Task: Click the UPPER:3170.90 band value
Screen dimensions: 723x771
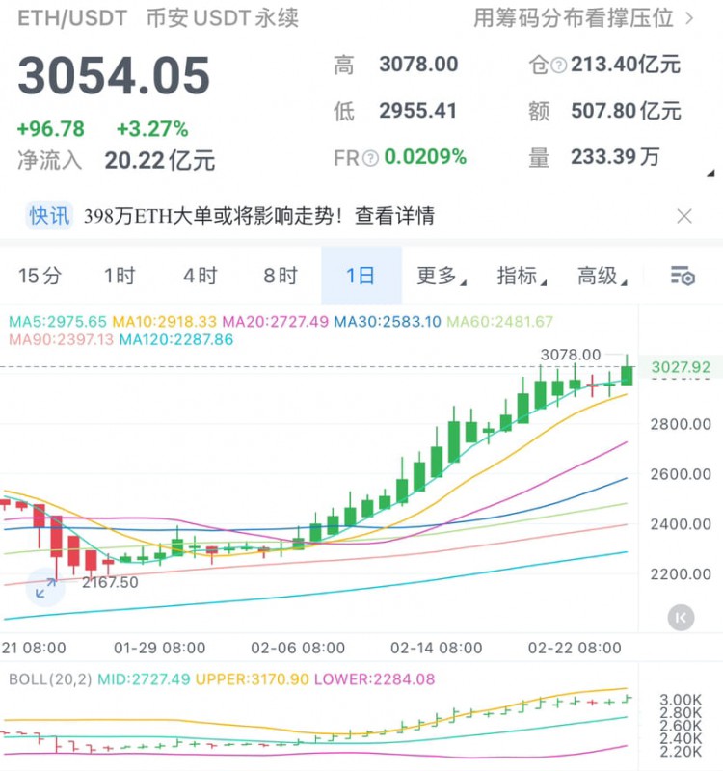Action: 252,679
